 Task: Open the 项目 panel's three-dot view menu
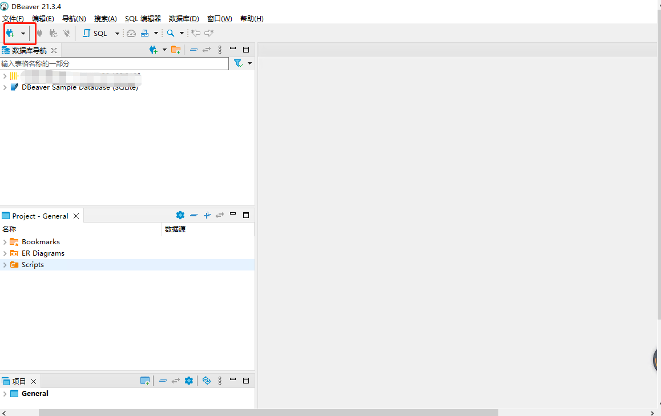coord(220,381)
